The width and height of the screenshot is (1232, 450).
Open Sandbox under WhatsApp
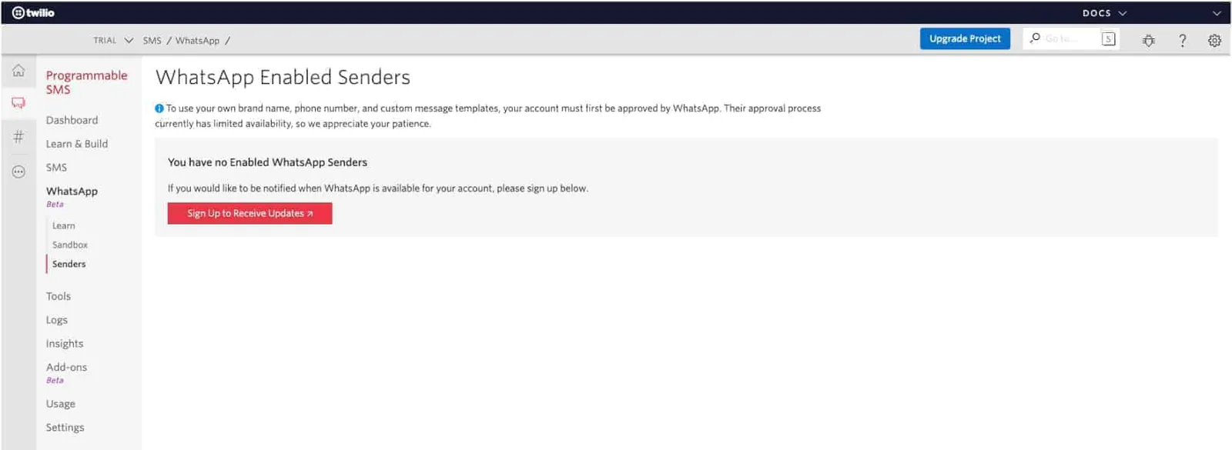coord(69,245)
